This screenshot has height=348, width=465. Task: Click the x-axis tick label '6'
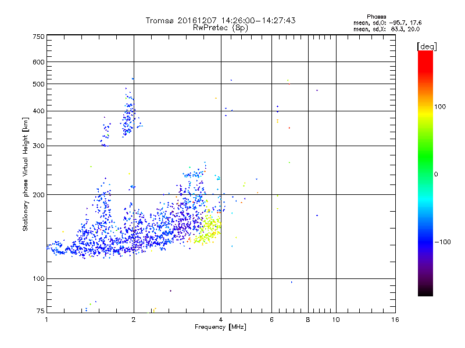(271, 320)
